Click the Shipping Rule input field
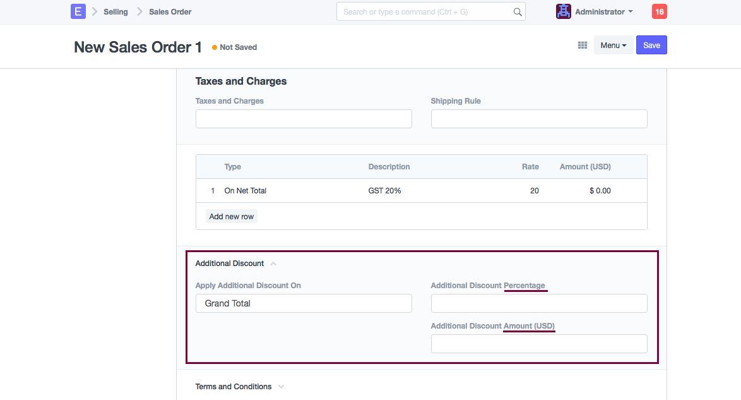The image size is (741, 400). click(x=538, y=119)
